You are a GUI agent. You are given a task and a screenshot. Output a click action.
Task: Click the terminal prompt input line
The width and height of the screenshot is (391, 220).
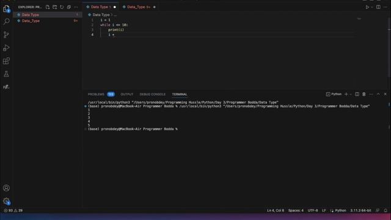tap(133, 129)
